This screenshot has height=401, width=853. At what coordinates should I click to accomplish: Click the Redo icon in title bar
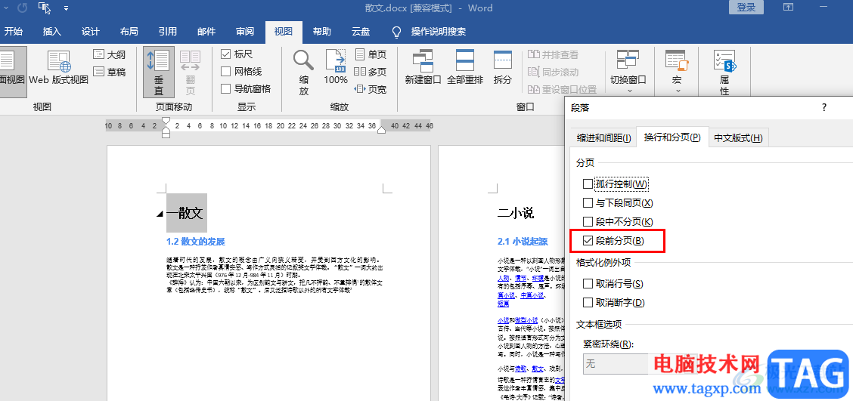click(x=22, y=8)
